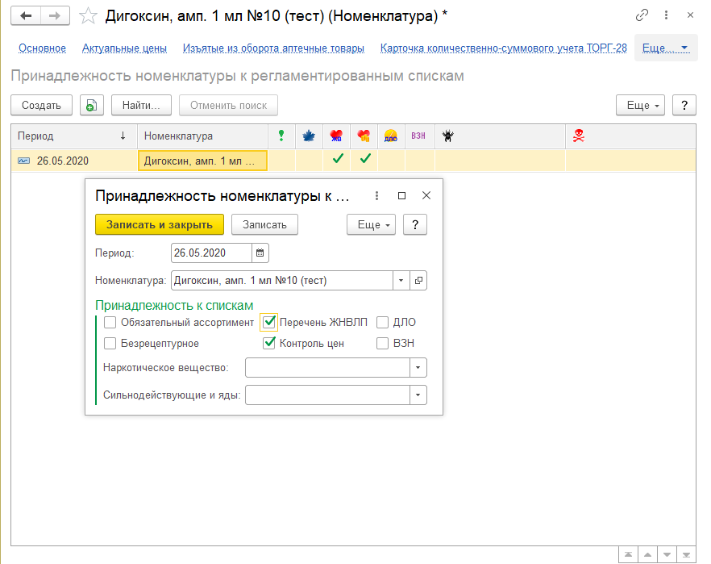Click the Сильнодействующие и яды input field
711x564 pixels.
327,395
